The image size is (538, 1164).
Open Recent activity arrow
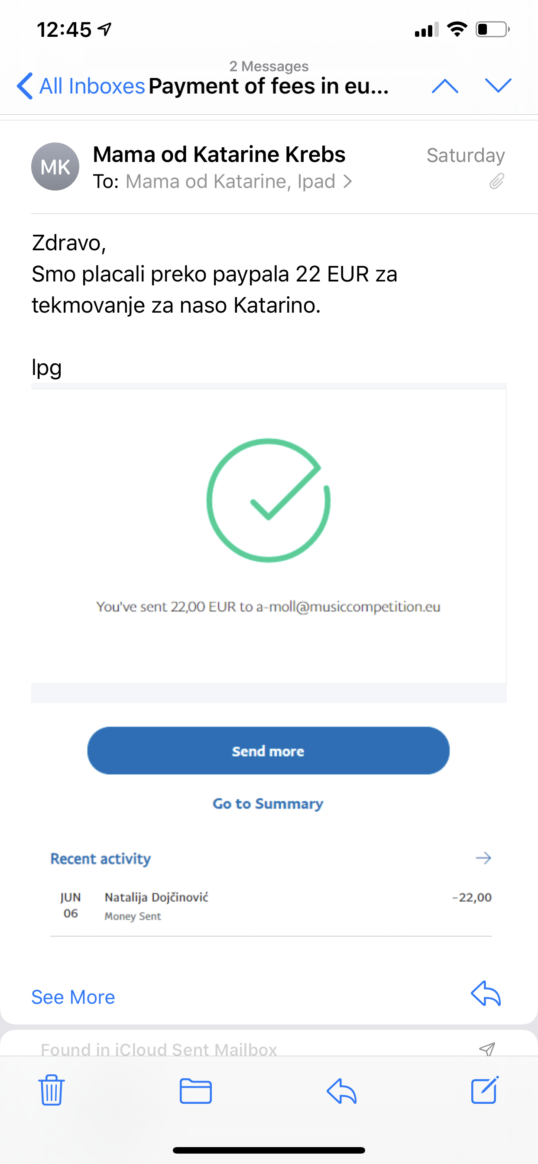pos(483,858)
